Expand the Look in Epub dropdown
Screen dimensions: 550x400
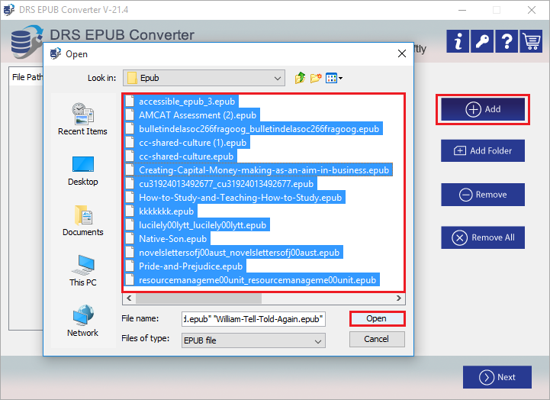click(x=204, y=78)
